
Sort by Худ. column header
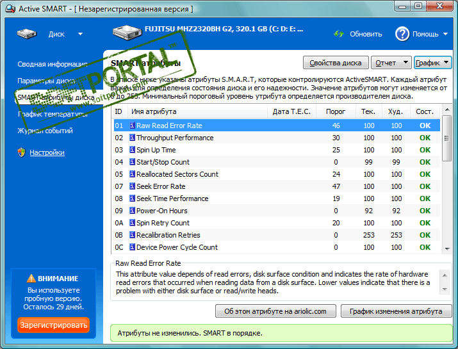[x=396, y=111]
